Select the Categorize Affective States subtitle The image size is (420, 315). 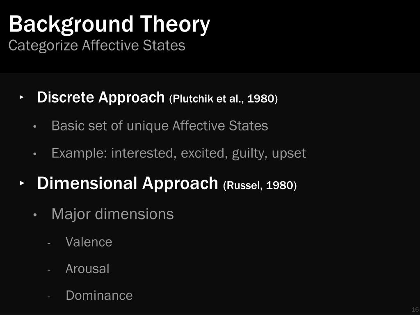coord(97,46)
